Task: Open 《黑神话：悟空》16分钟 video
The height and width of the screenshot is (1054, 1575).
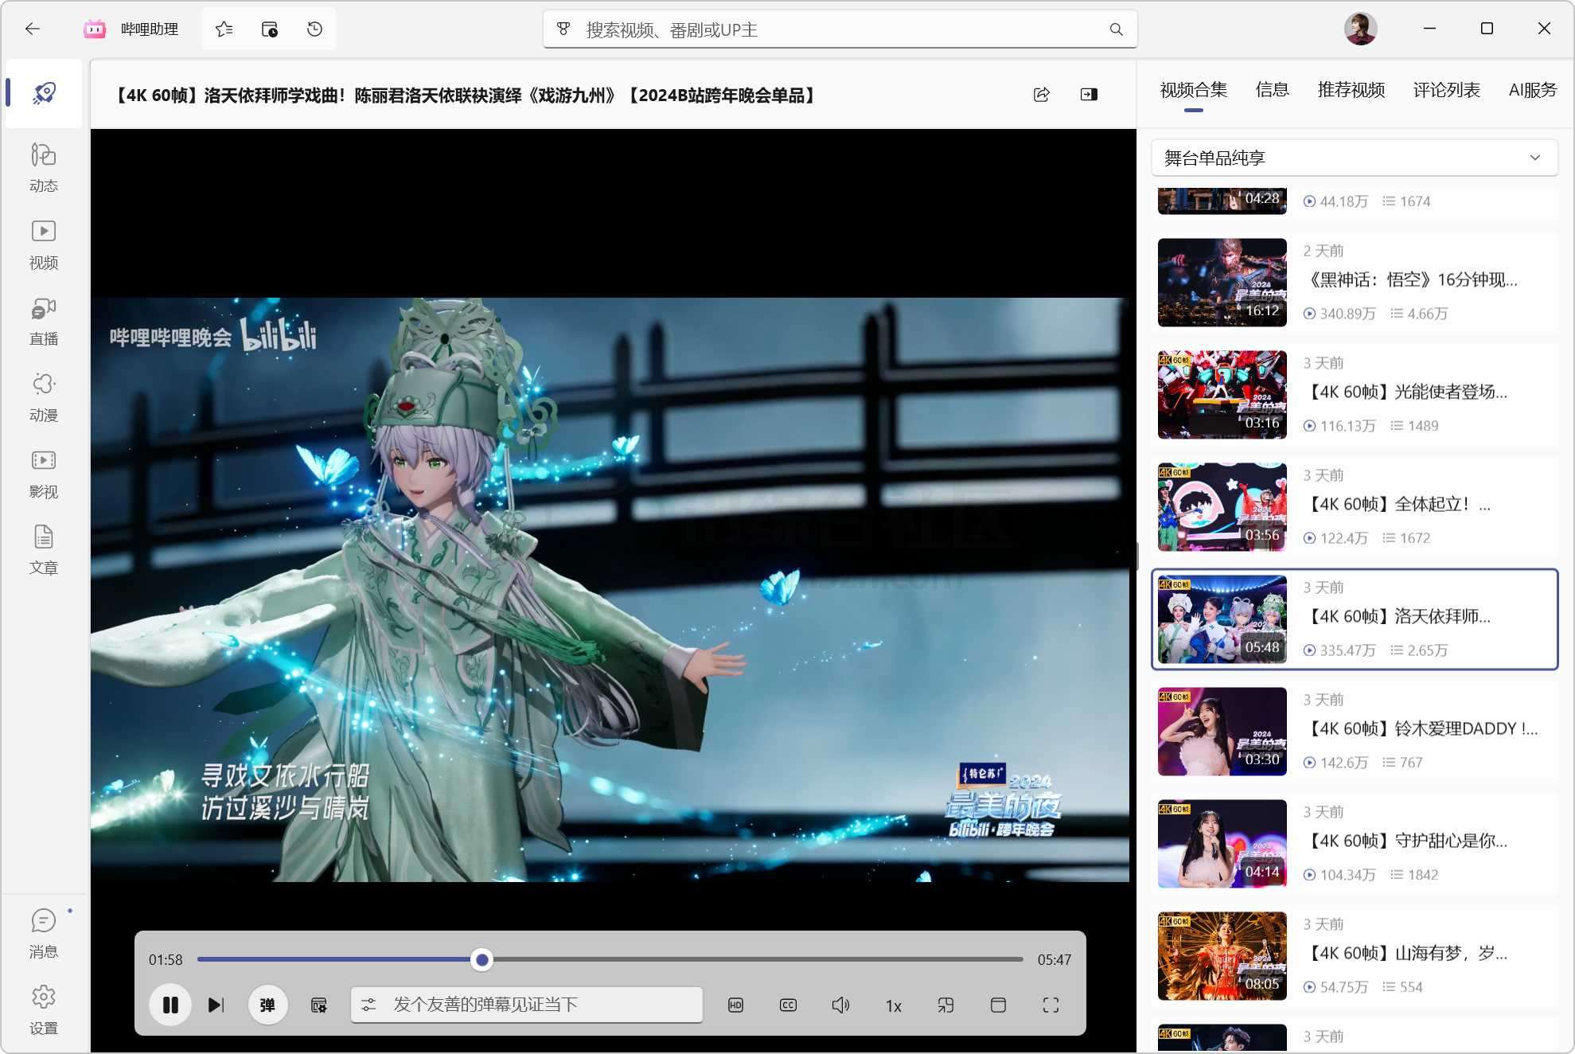Action: coord(1354,283)
